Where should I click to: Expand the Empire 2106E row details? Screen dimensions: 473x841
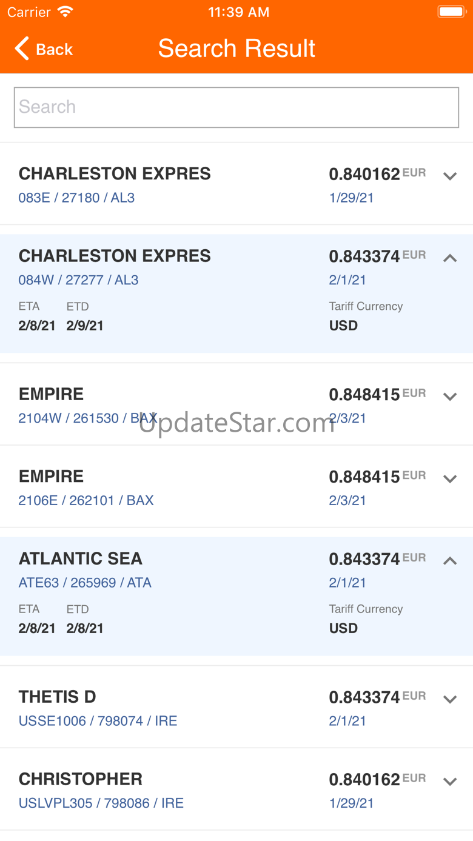[x=449, y=479]
